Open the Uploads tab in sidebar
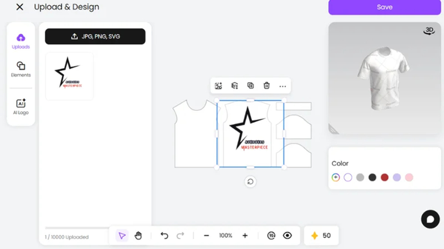 (x=21, y=41)
